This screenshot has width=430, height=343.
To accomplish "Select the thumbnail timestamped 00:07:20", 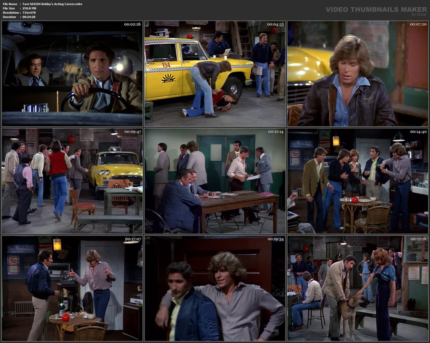I will pyautogui.click(x=358, y=73).
